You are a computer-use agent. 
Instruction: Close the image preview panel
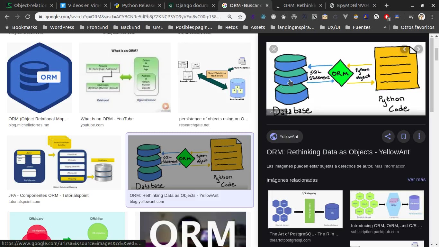tap(273, 49)
